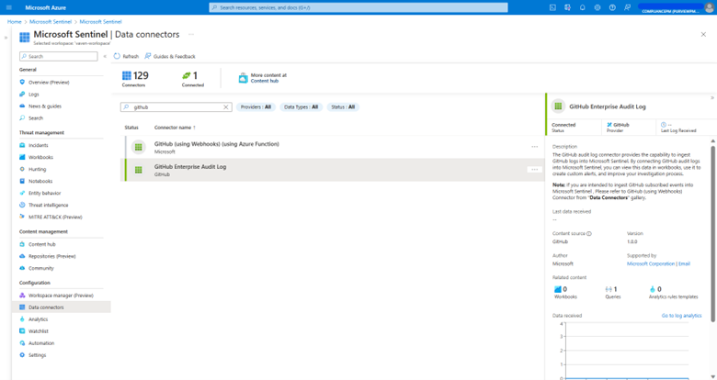Screen dimensions: 717x380
Task: Click the connector filter box containing github
Action: pos(176,106)
